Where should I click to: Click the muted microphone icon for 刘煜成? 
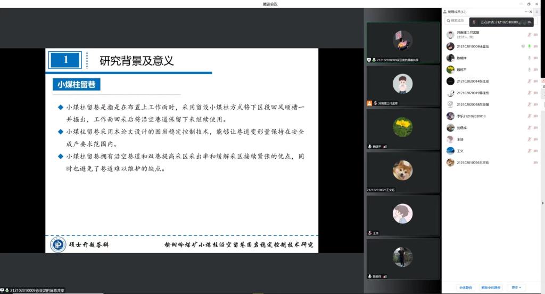pyautogui.click(x=529, y=128)
